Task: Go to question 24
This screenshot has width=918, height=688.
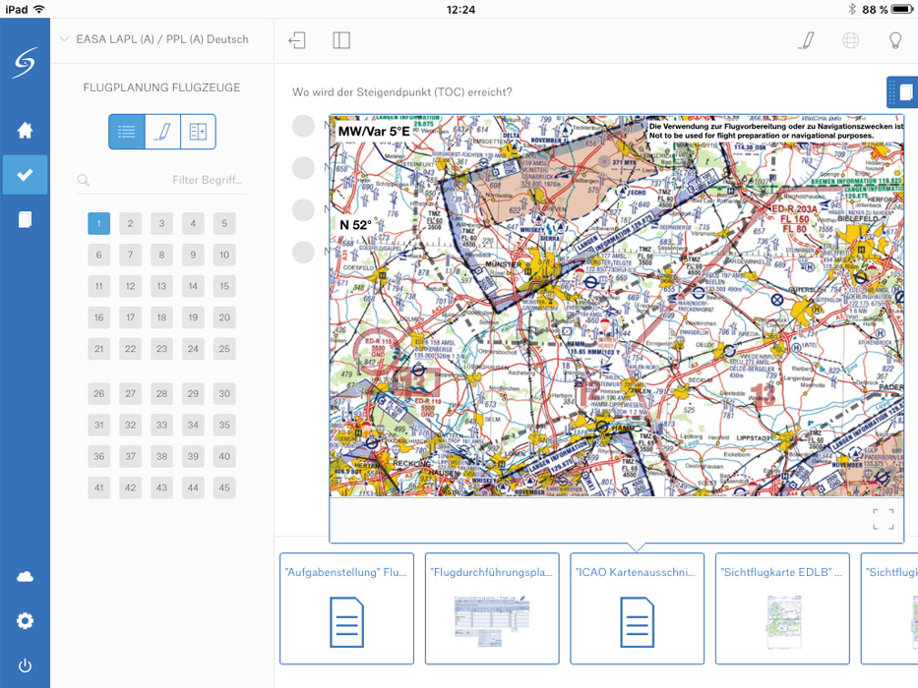Action: click(193, 349)
